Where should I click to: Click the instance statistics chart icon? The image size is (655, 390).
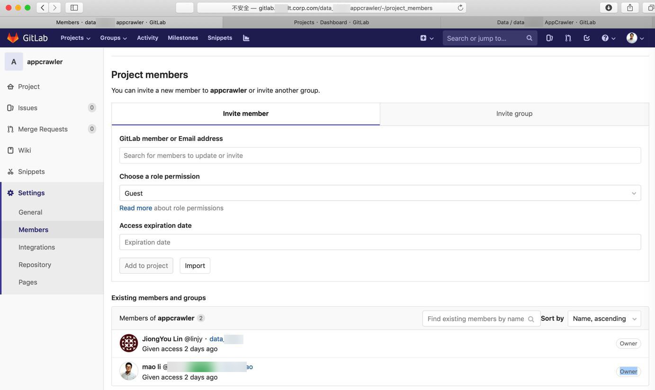point(246,38)
